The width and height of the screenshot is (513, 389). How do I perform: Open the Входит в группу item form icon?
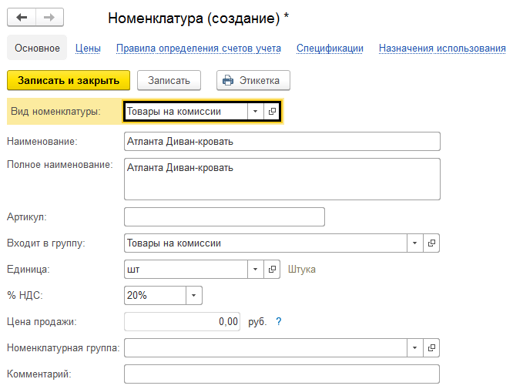pos(431,243)
